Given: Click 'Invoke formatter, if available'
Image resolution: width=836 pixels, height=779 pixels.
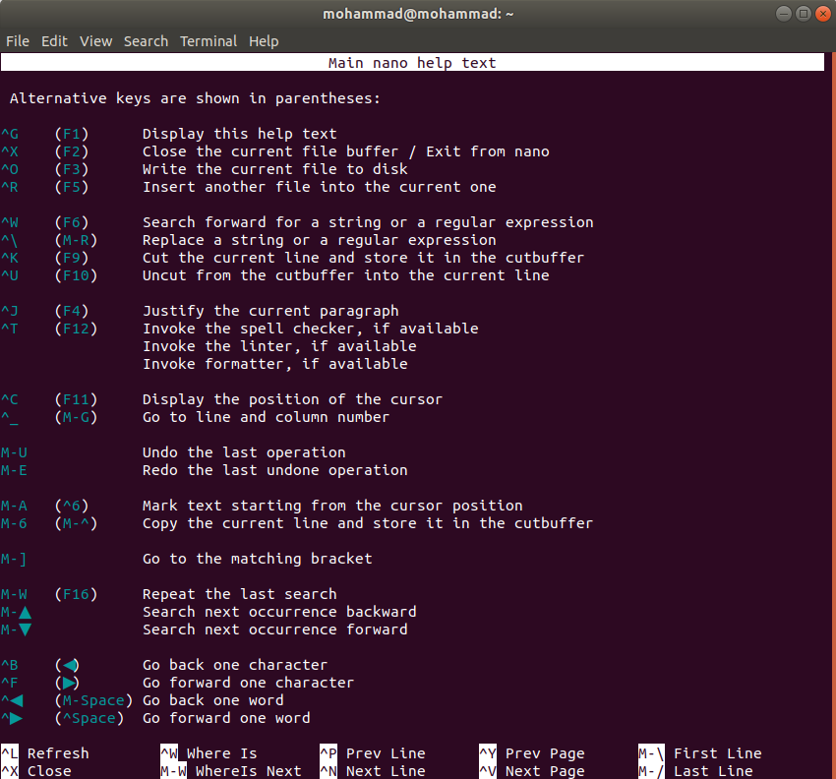Looking at the screenshot, I should click(275, 364).
